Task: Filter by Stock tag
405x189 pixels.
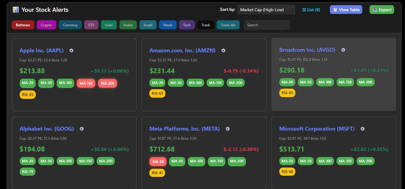Action: (168, 25)
